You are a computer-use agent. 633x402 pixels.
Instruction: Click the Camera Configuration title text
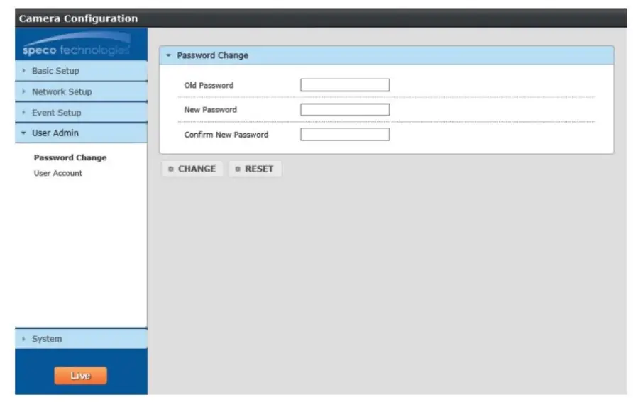(x=78, y=18)
